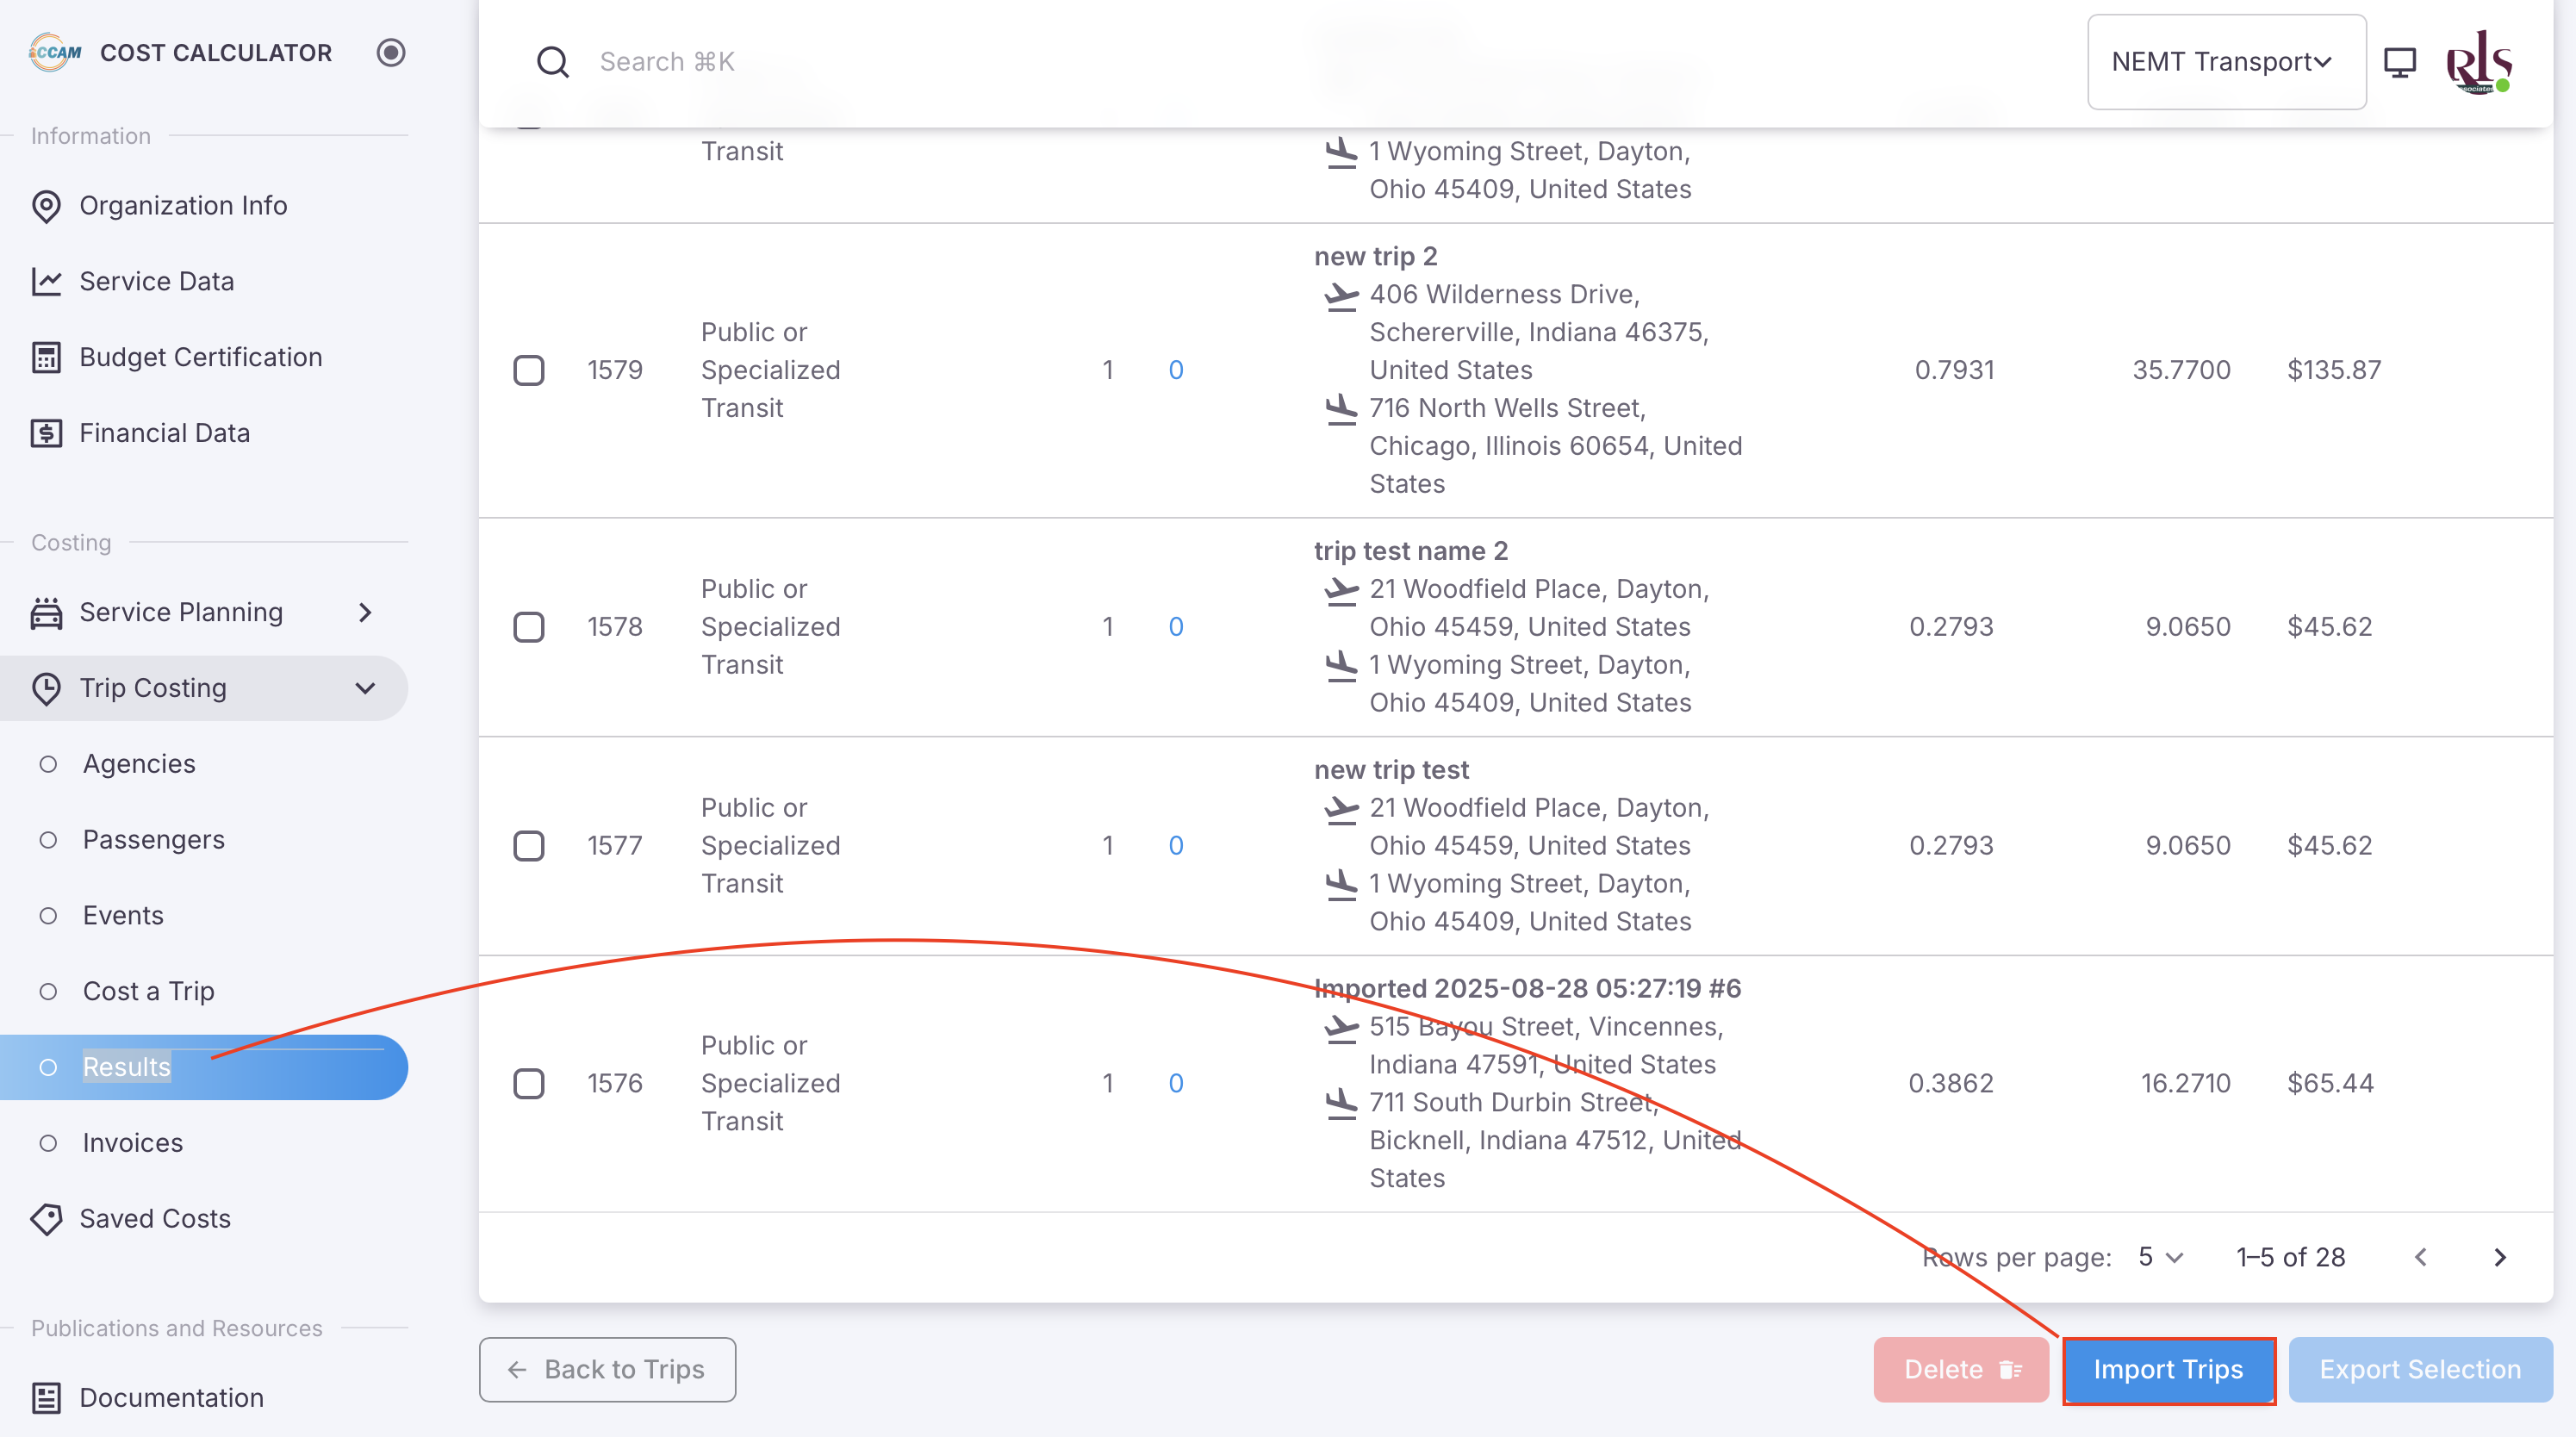Click the Service Data chart icon

[x=46, y=282]
